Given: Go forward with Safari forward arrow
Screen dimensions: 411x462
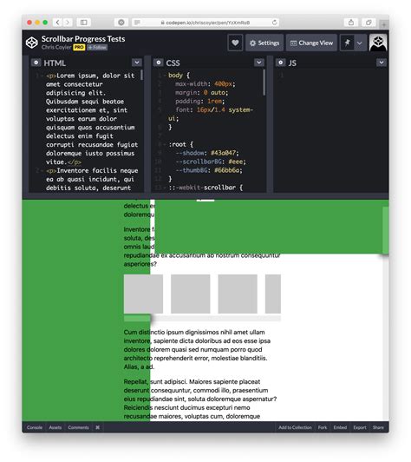Looking at the screenshot, I should [x=68, y=23].
